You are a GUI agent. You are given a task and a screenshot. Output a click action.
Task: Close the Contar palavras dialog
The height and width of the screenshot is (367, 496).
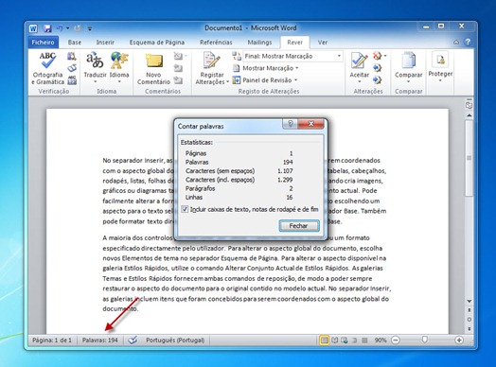click(310, 124)
